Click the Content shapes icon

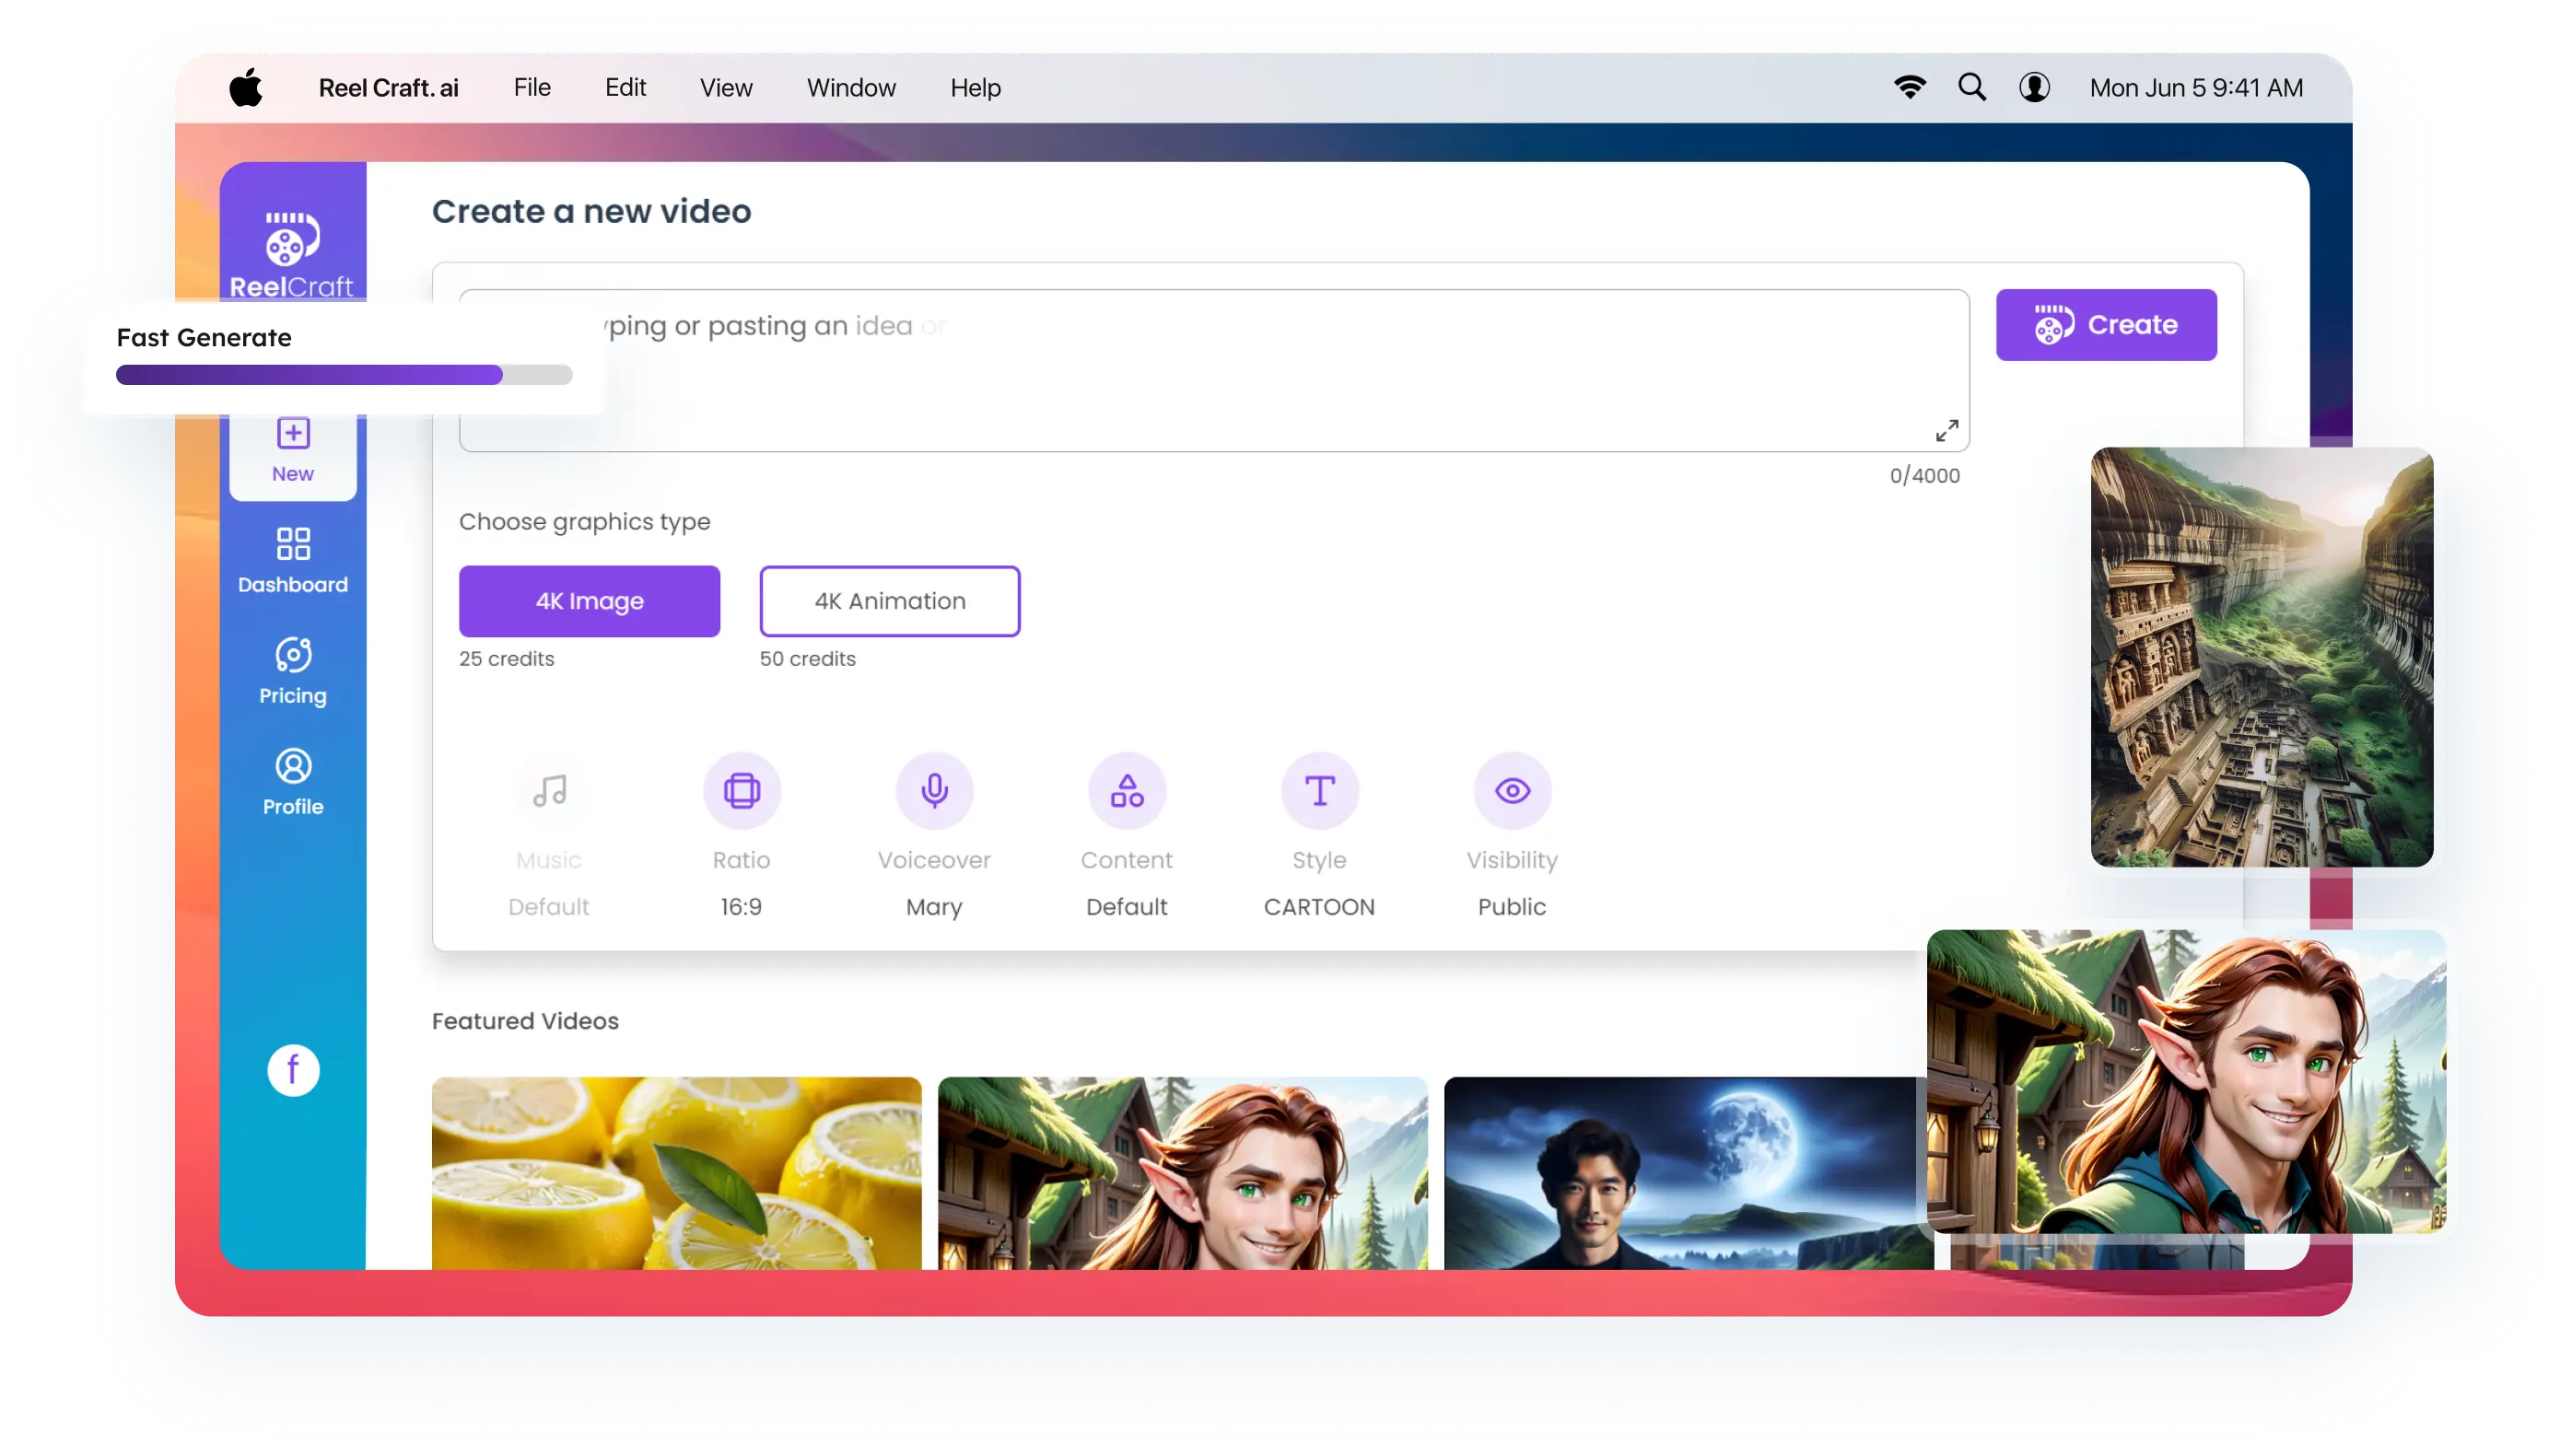(x=1127, y=790)
